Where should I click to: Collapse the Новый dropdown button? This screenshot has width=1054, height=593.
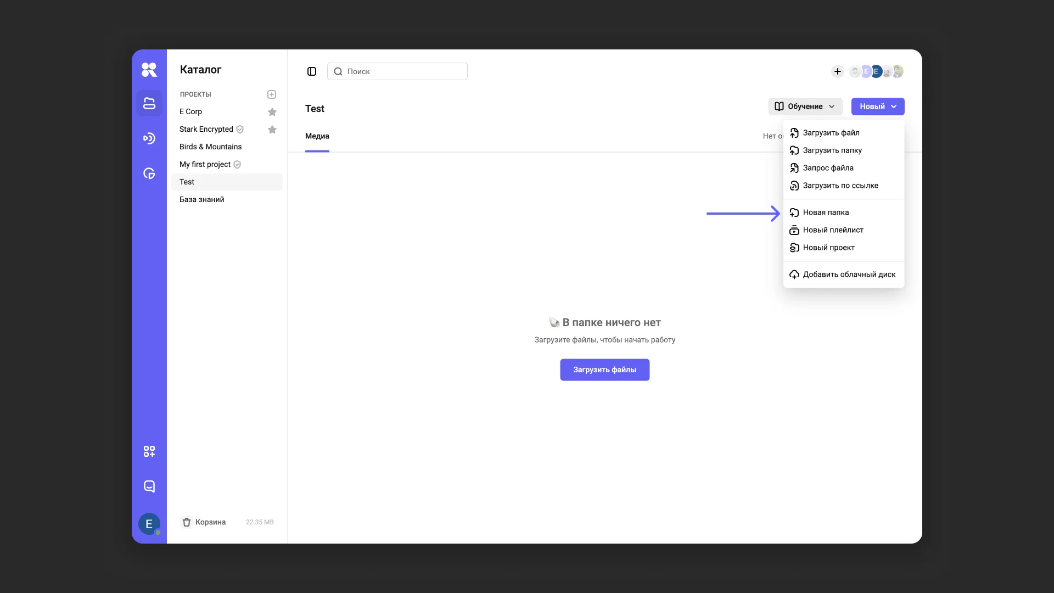pos(877,107)
